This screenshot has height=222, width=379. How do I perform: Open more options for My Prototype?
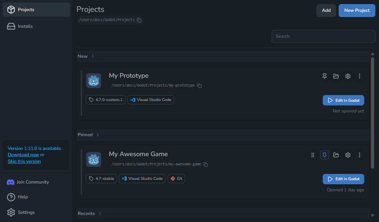pyautogui.click(x=359, y=76)
